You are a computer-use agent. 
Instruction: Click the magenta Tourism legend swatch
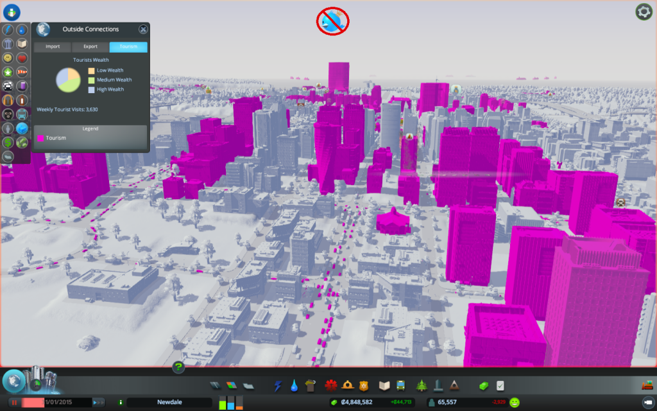click(40, 138)
